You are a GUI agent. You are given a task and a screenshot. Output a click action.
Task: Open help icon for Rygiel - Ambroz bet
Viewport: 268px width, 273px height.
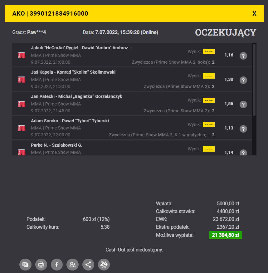click(x=243, y=56)
